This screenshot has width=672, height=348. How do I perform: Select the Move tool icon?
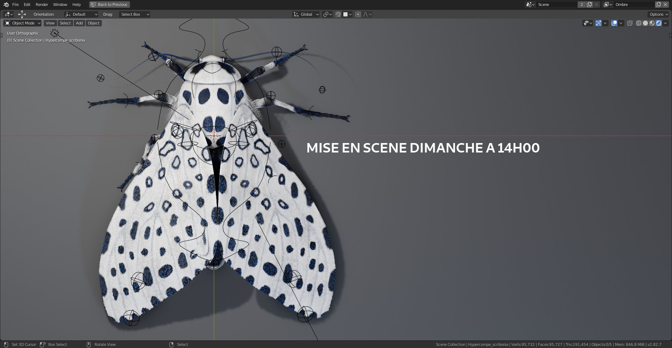22,14
